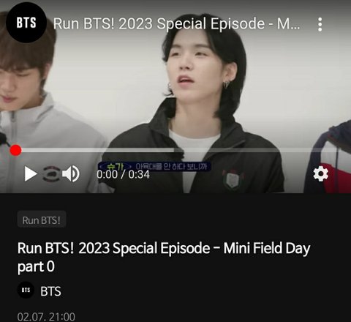Open the player settings gear
This screenshot has width=351, height=322.
(320, 173)
